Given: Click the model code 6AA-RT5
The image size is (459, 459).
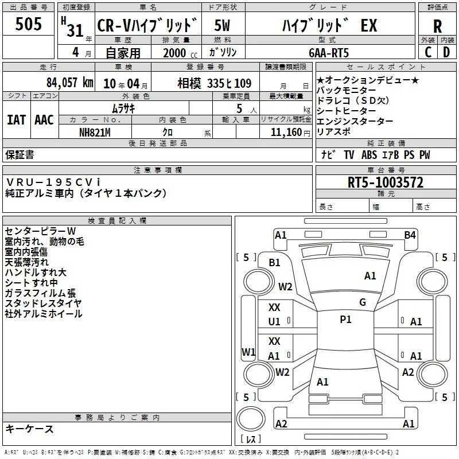Looking at the screenshot, I should (x=329, y=53).
